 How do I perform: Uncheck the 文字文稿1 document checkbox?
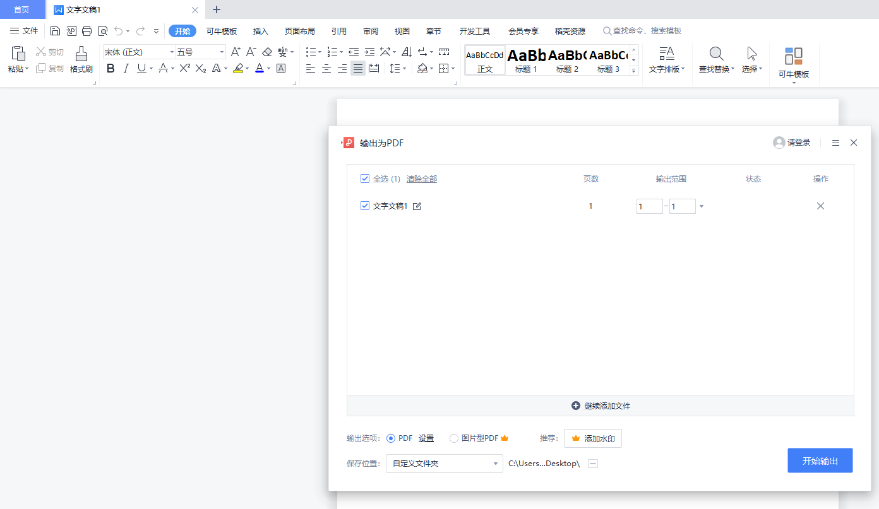click(365, 206)
